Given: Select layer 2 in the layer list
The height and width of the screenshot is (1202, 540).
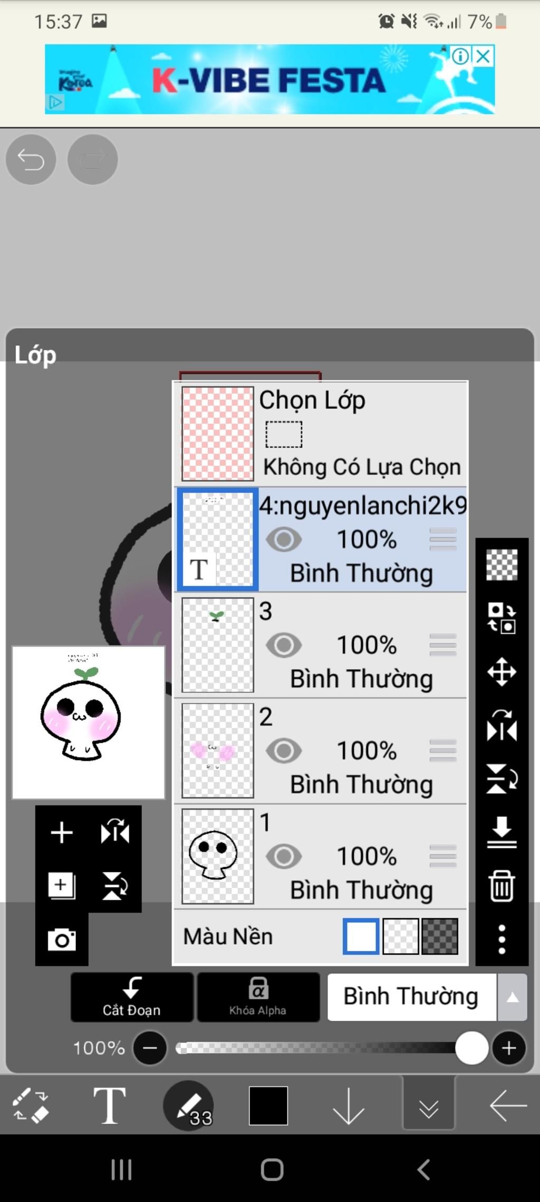Looking at the screenshot, I should (321, 750).
